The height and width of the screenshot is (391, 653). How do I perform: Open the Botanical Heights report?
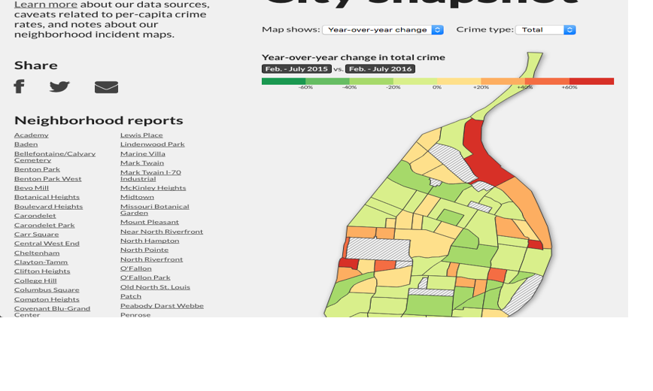(47, 197)
